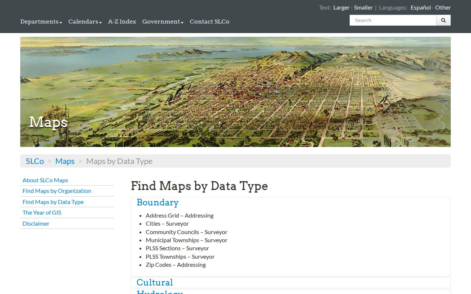Make page text Smaller

[363, 7]
